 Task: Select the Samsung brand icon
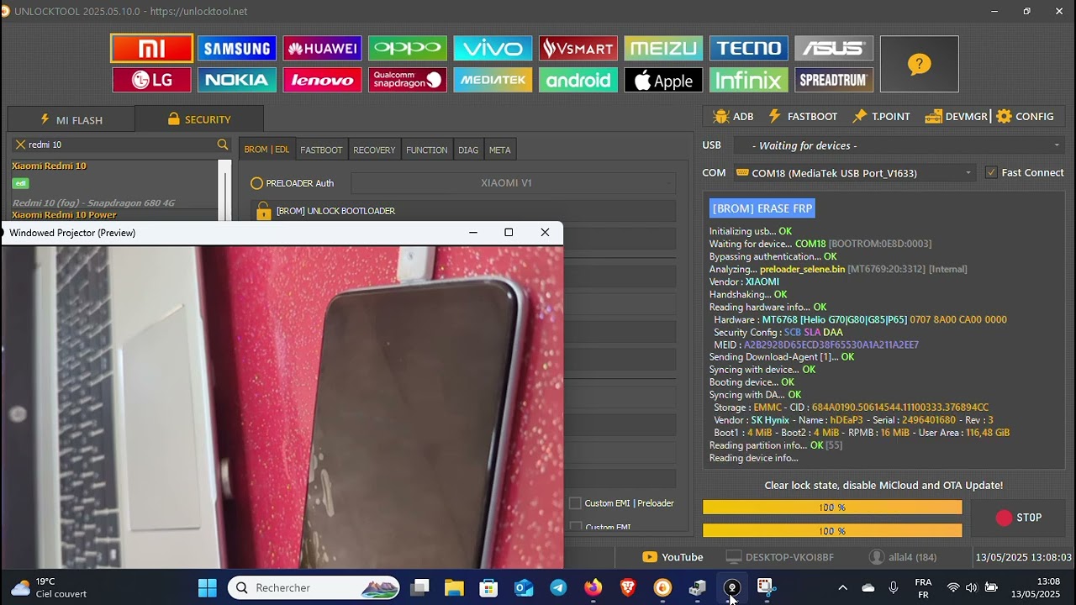tap(237, 49)
